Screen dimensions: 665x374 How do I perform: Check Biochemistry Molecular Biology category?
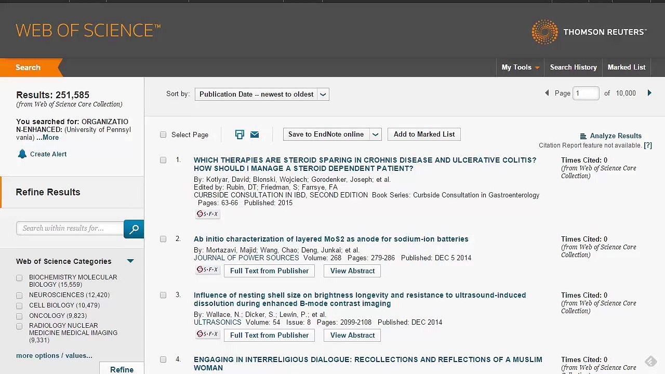[19, 278]
